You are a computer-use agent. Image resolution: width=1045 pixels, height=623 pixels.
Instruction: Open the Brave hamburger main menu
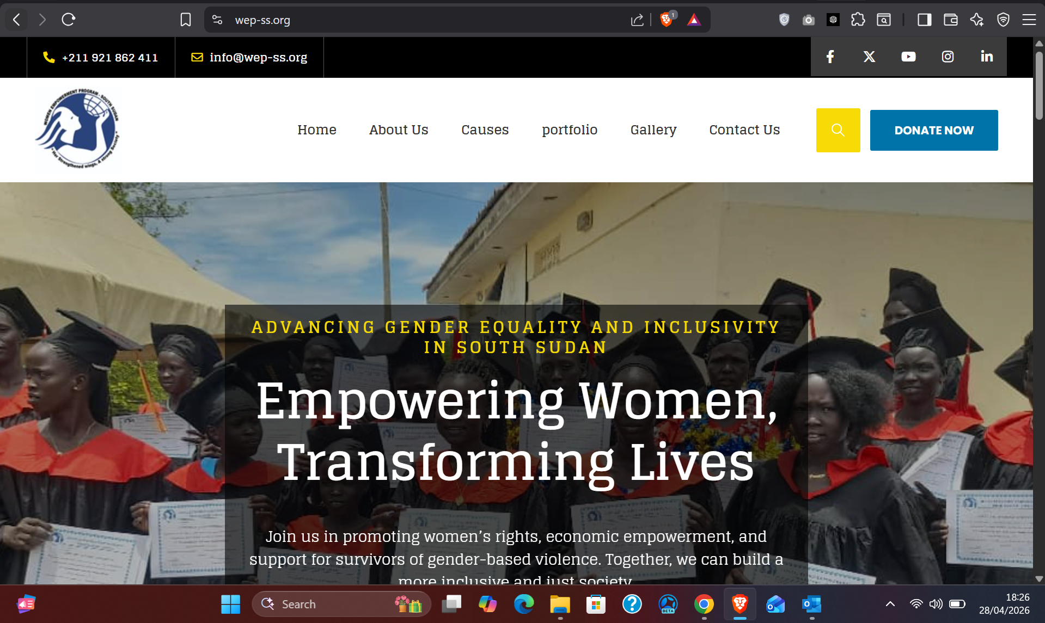coord(1029,20)
